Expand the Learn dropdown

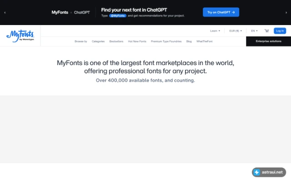[x=215, y=31]
